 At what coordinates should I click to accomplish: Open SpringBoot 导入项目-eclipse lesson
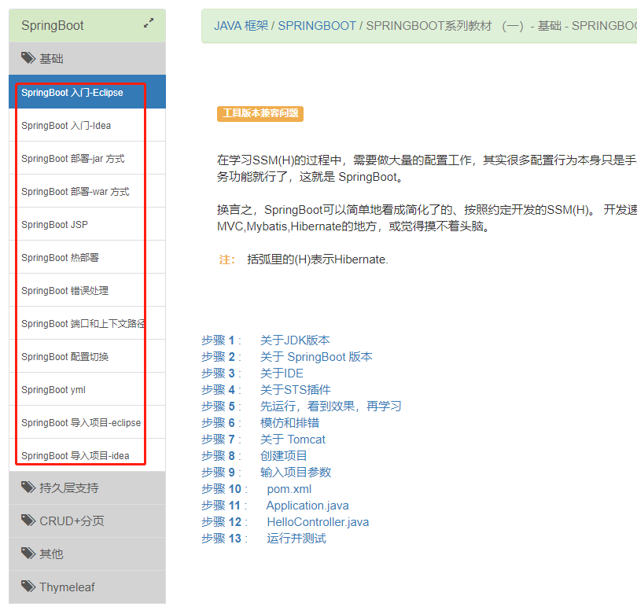coord(87,422)
